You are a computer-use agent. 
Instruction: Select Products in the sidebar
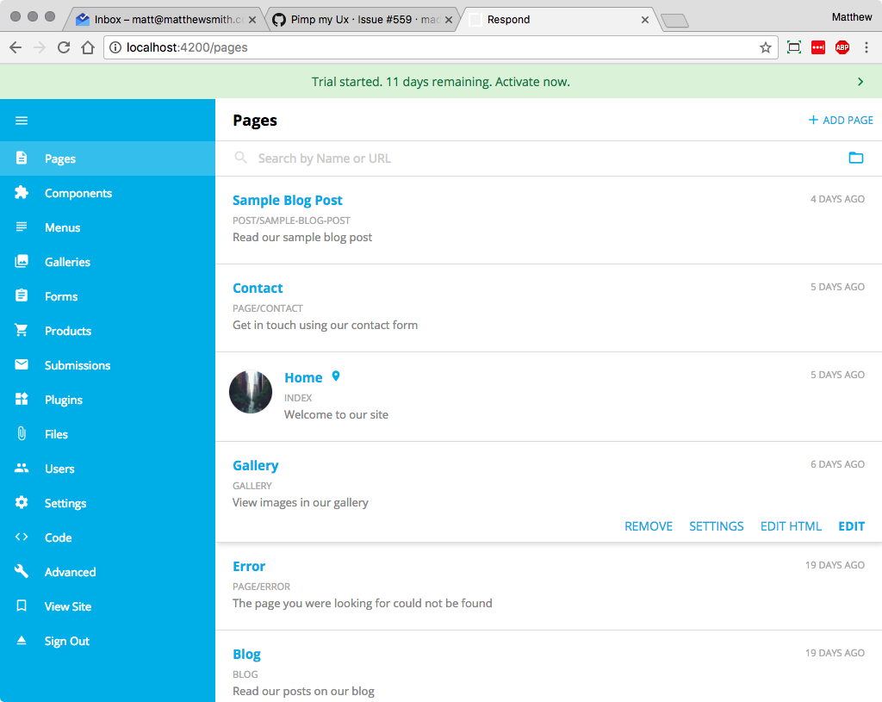coord(68,331)
